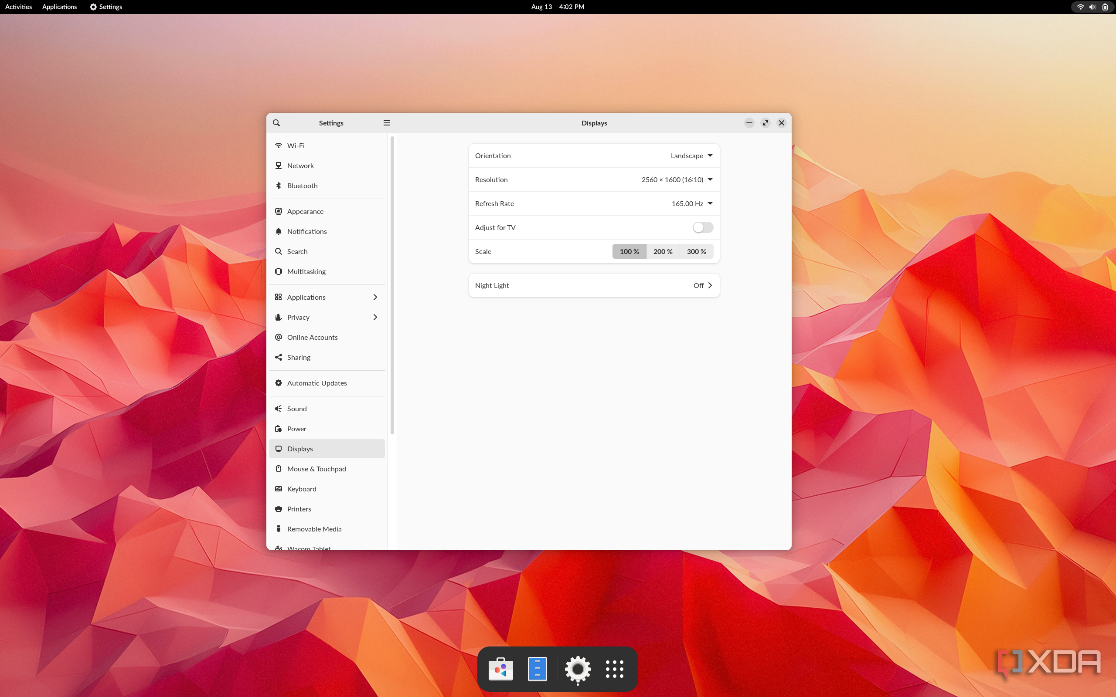Image resolution: width=1116 pixels, height=697 pixels.
Task: Click the Keyboard icon in sidebar
Action: (279, 489)
